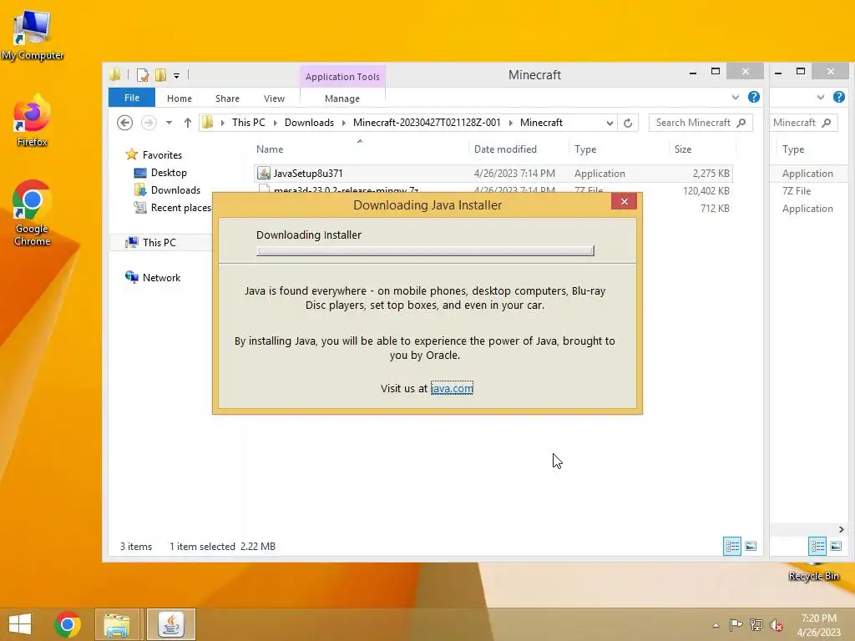Expand the ribbon using the chevron

(x=736, y=97)
